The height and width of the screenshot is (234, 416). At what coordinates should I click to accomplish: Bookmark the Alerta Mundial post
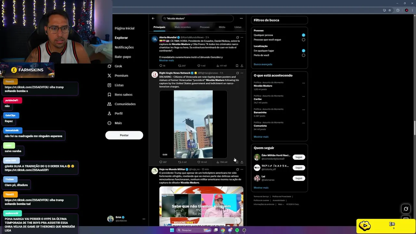tap(237, 66)
